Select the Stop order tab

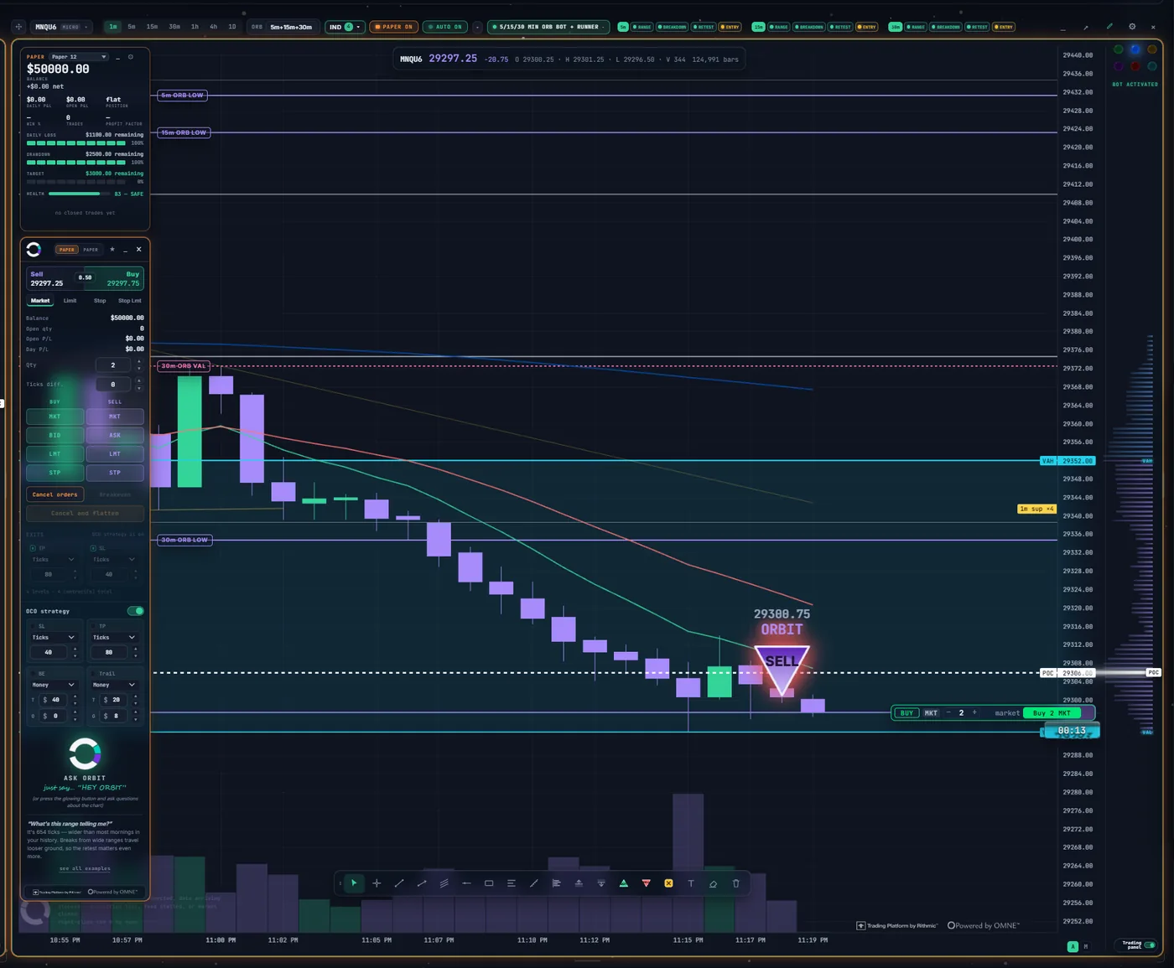[x=100, y=301]
